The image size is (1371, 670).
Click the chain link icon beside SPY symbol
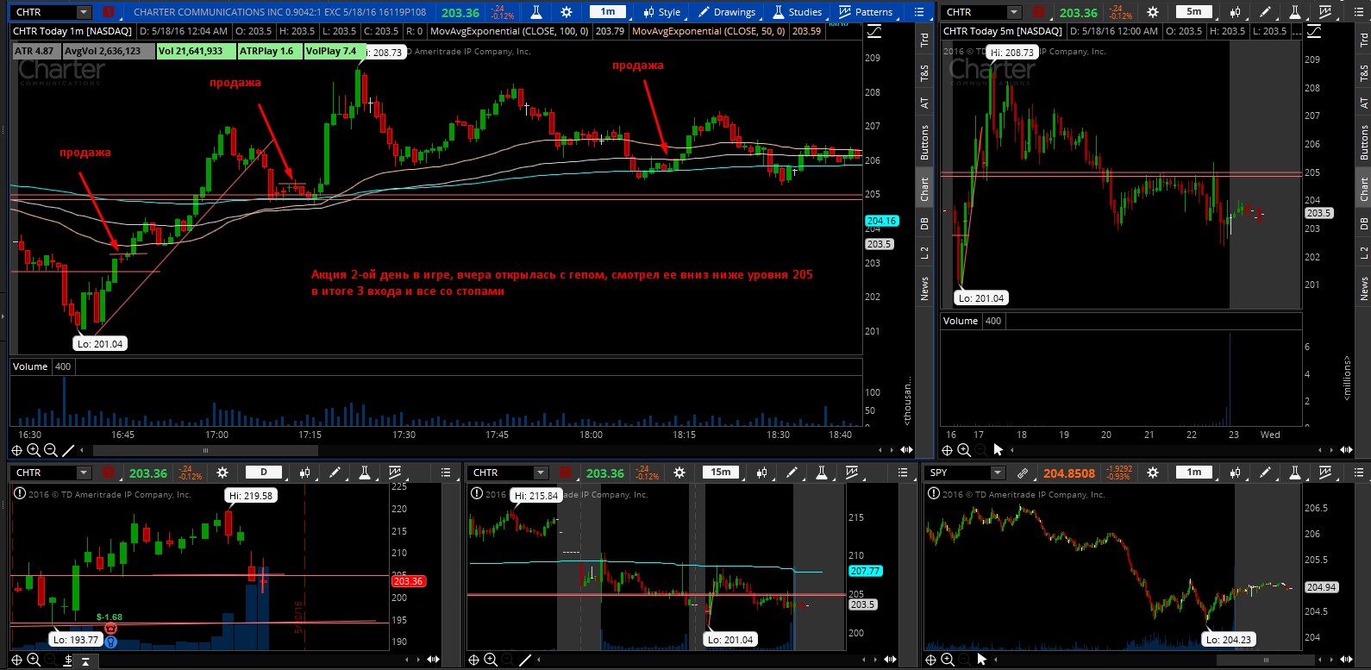click(x=1022, y=473)
